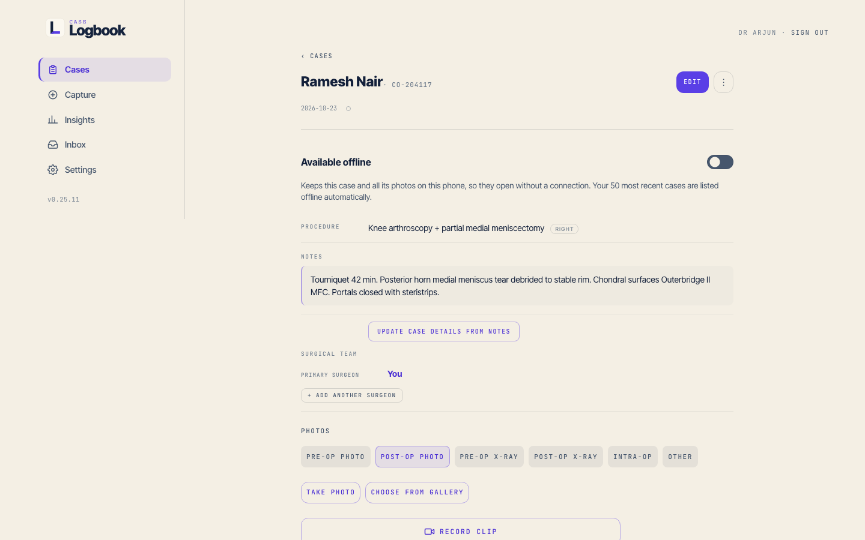Click the Dr Arjun user name
The height and width of the screenshot is (540, 865).
[757, 32]
